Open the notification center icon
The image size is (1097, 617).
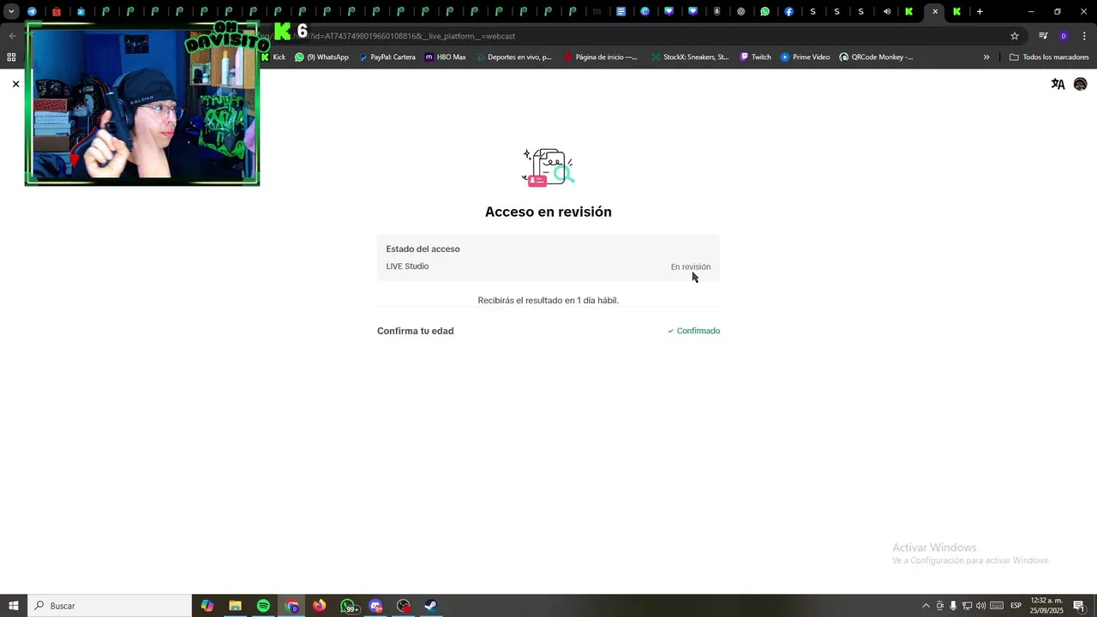[x=1079, y=606]
